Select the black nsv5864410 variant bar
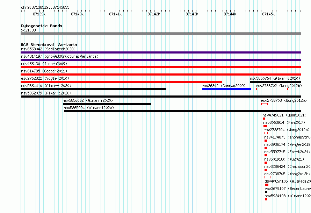This screenshot has width=311, height=213. point(93,89)
